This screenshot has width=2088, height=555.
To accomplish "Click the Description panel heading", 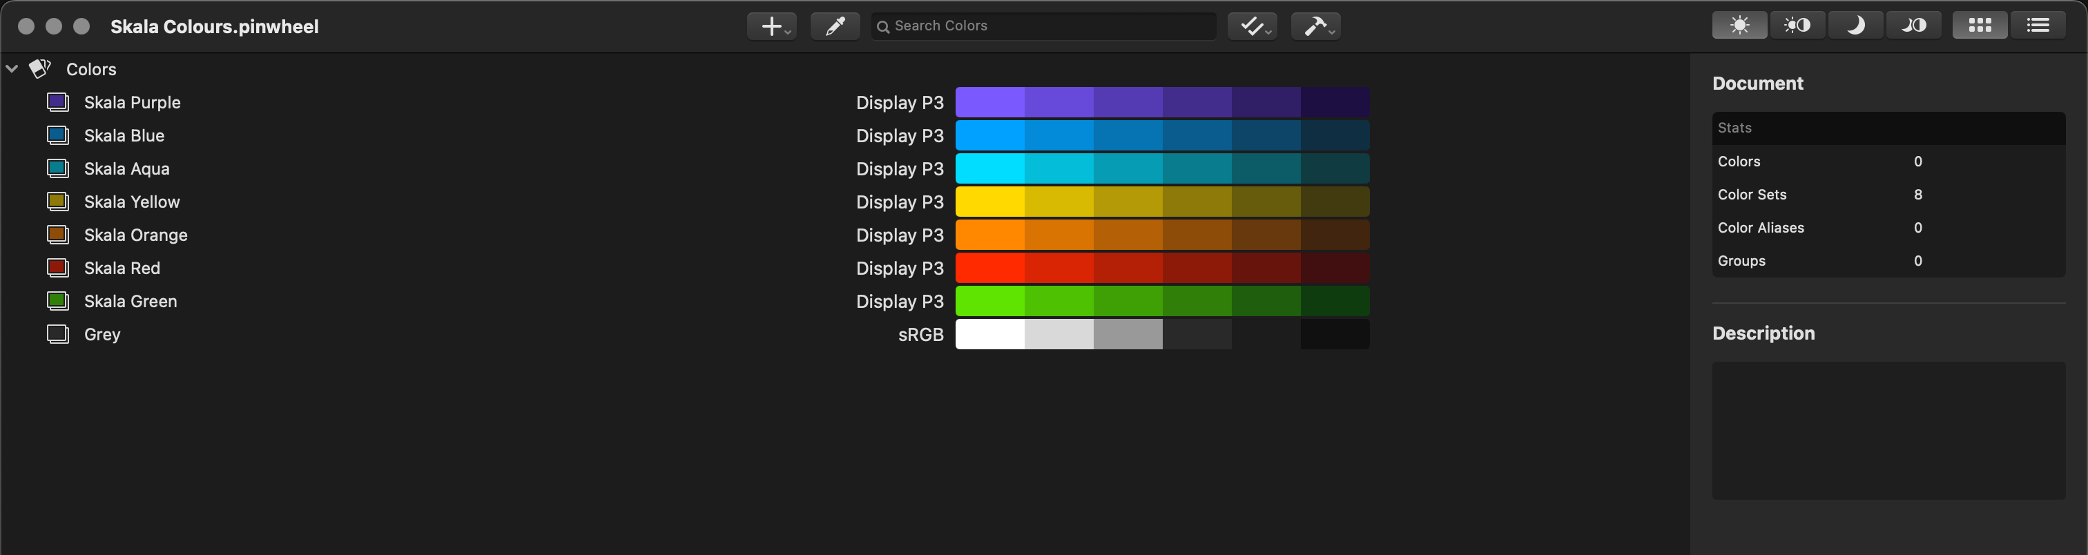I will click(x=1763, y=333).
